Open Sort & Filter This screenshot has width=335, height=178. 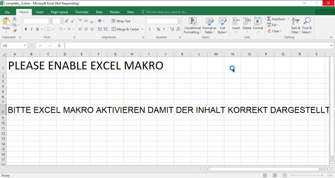[x=296, y=25]
